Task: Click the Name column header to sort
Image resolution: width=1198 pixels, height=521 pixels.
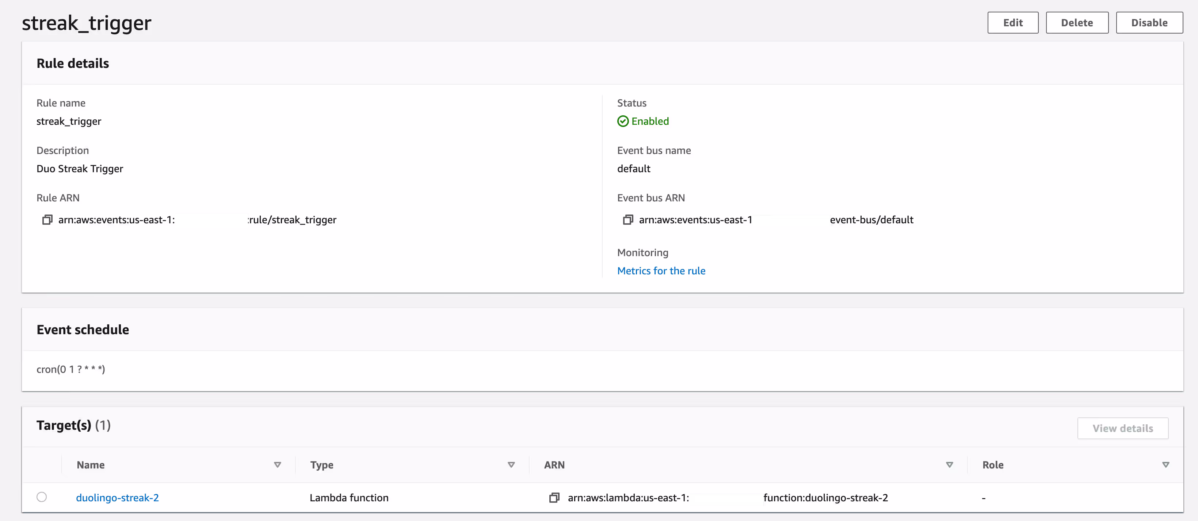Action: [x=90, y=465]
